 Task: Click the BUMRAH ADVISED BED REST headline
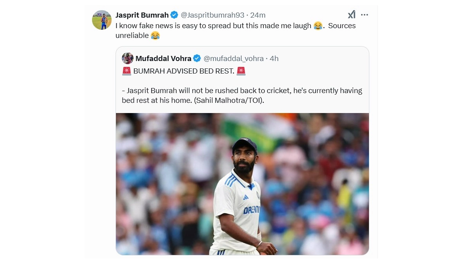pyautogui.click(x=184, y=71)
